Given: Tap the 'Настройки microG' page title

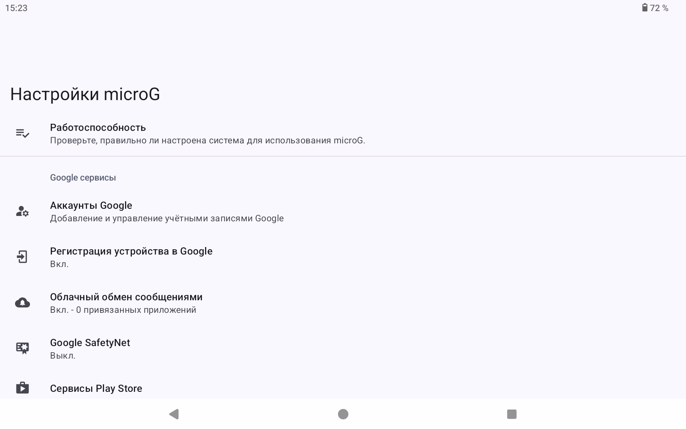Looking at the screenshot, I should click(85, 94).
